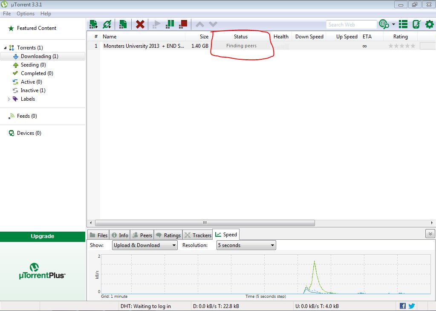The image size is (436, 311).
Task: Switch to the Ratings tab
Action: coord(168,235)
